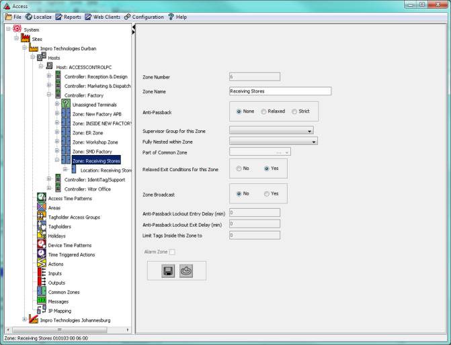Select Controller: IdentiTag/Support tree item

[95, 180]
